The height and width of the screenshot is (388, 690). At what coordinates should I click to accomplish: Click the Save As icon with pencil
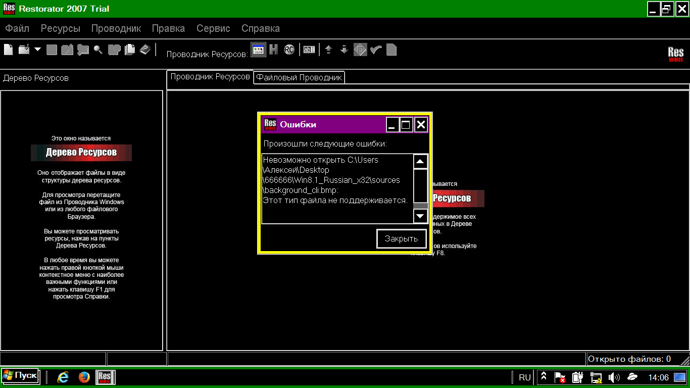coord(67,50)
